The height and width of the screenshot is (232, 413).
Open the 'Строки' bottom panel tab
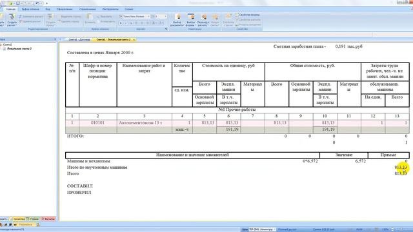[33, 219]
